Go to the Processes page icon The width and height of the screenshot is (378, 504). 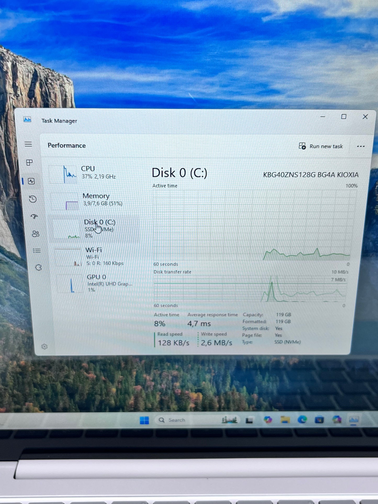tap(30, 163)
